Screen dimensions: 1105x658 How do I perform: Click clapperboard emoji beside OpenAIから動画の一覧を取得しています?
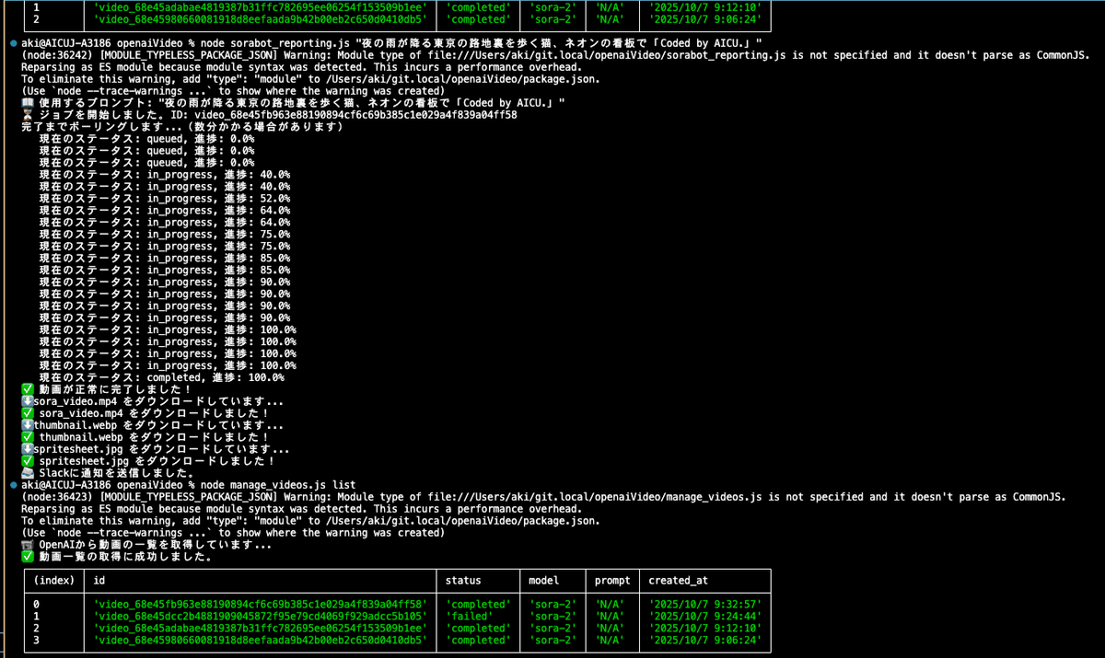pyautogui.click(x=27, y=545)
